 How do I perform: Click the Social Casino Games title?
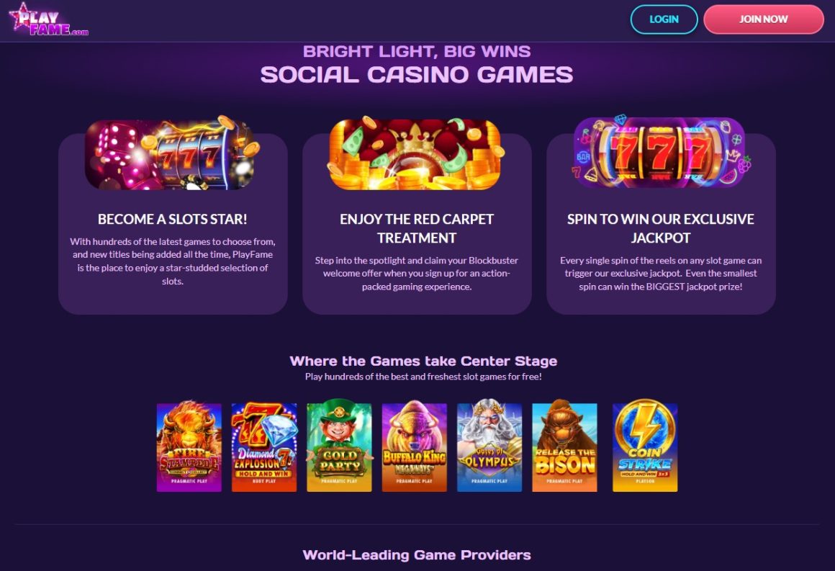417,75
